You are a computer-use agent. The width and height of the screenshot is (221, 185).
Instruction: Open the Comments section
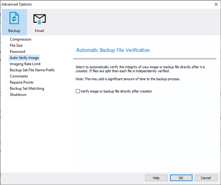pyautogui.click(x=19, y=76)
